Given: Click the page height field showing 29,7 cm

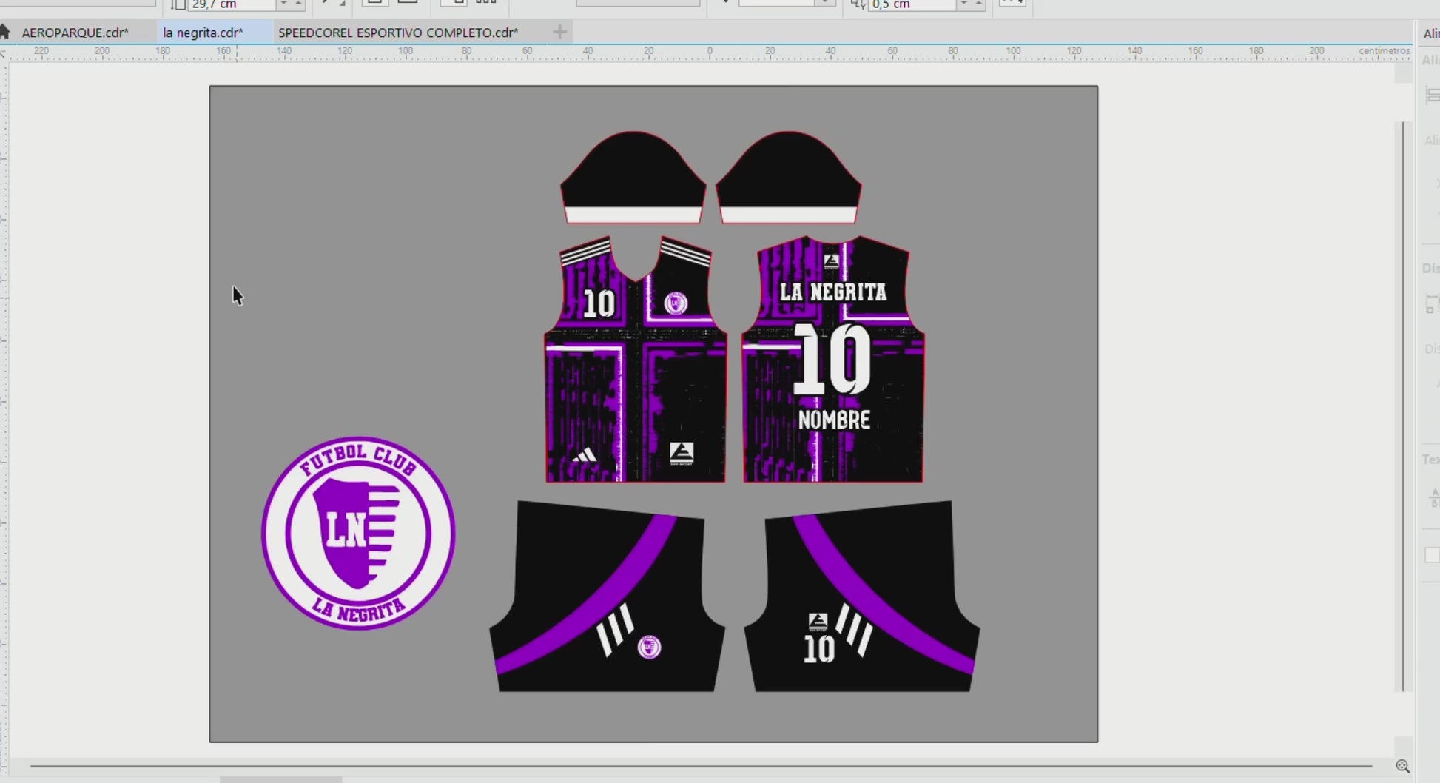Looking at the screenshot, I should click(x=232, y=4).
